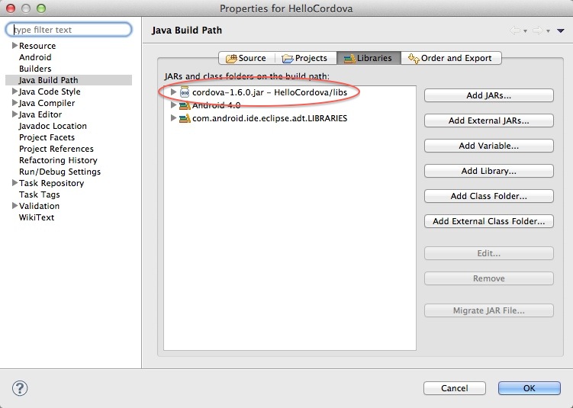Open the Order and Export tab
The height and width of the screenshot is (408, 573).
[451, 58]
